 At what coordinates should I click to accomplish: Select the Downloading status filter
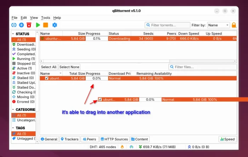tap(24, 44)
